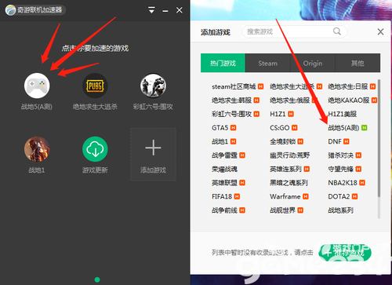Click the search magnifier icon
Image resolution: width=392 pixels, height=285 pixels.
tap(337, 31)
